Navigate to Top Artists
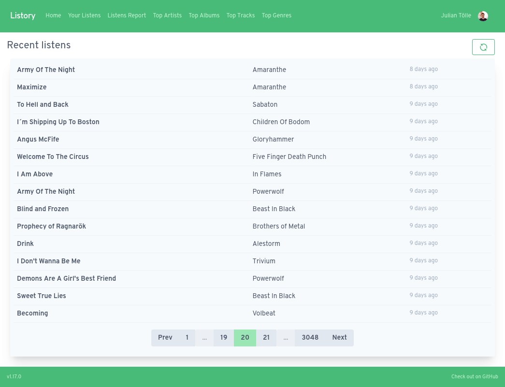 point(167,15)
